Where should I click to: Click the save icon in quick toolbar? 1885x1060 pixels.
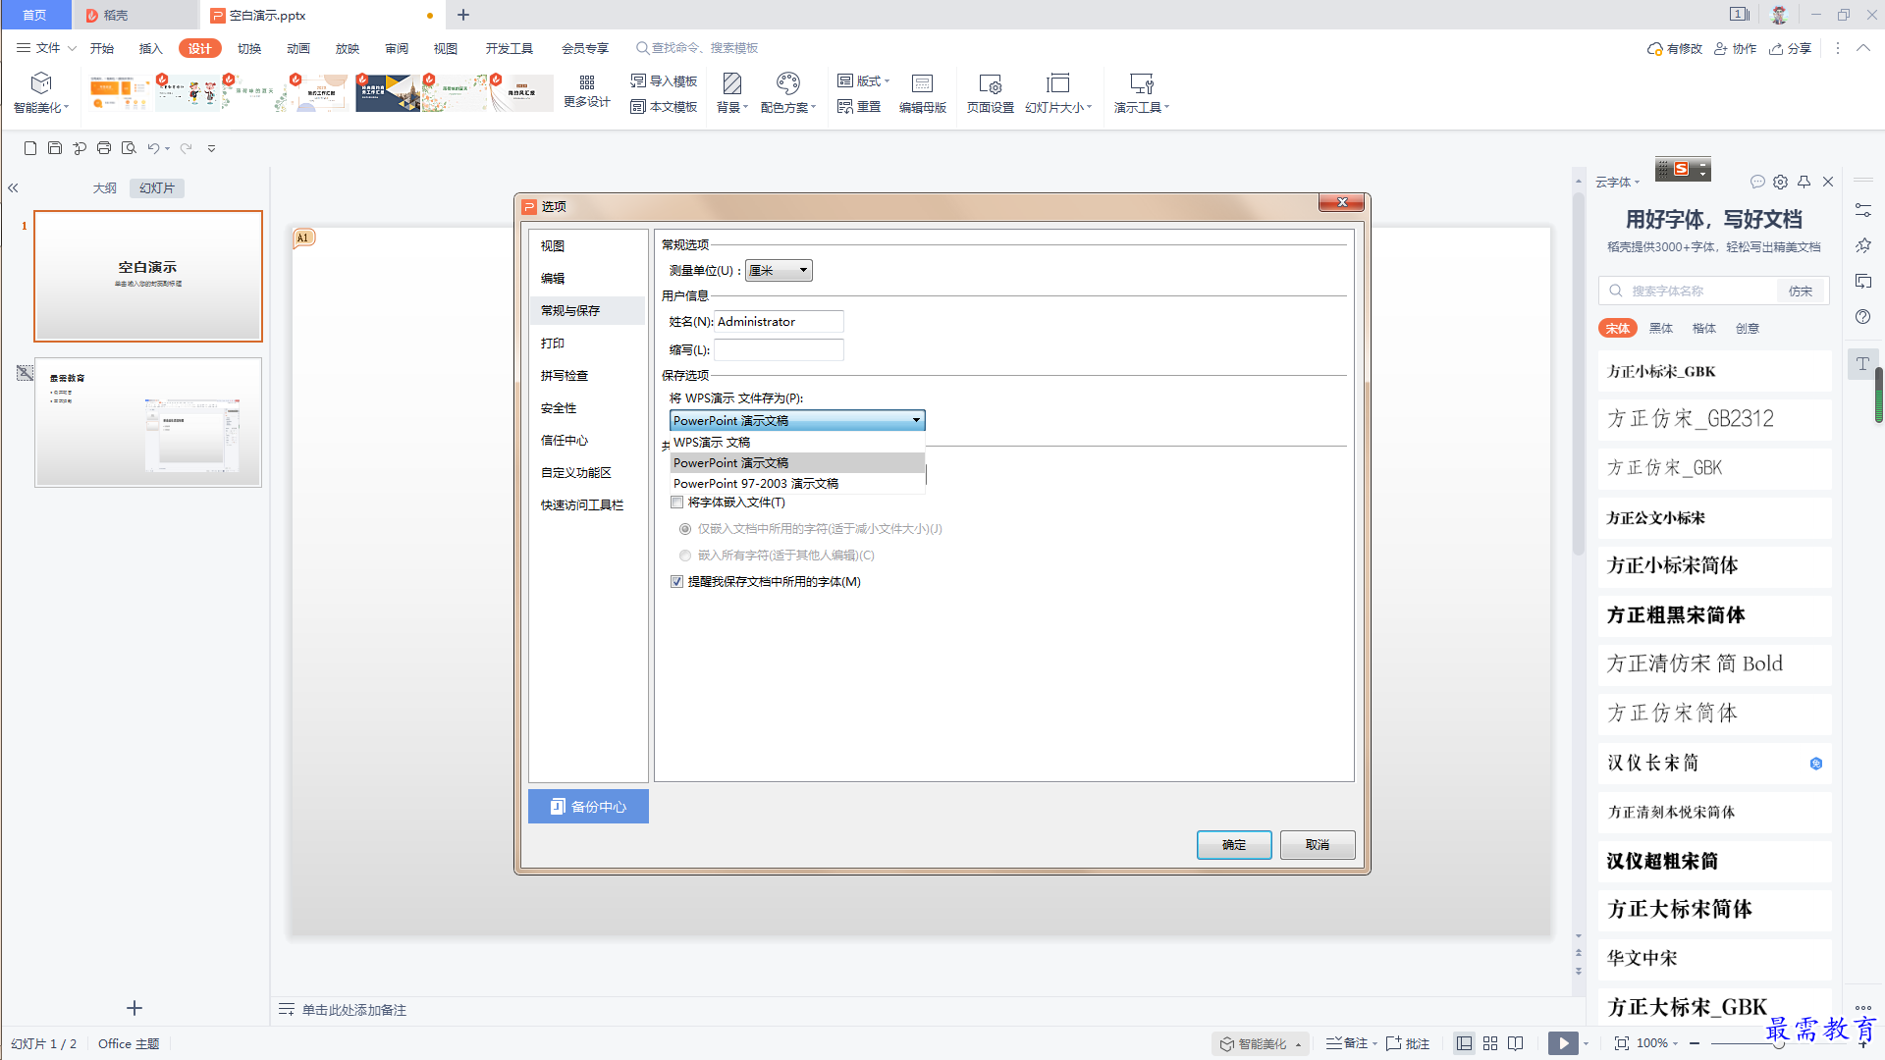[55, 148]
